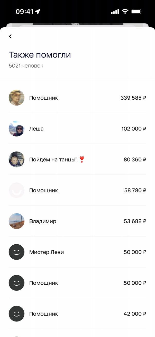
Task: Select the Владимир donor name
Action: click(43, 221)
